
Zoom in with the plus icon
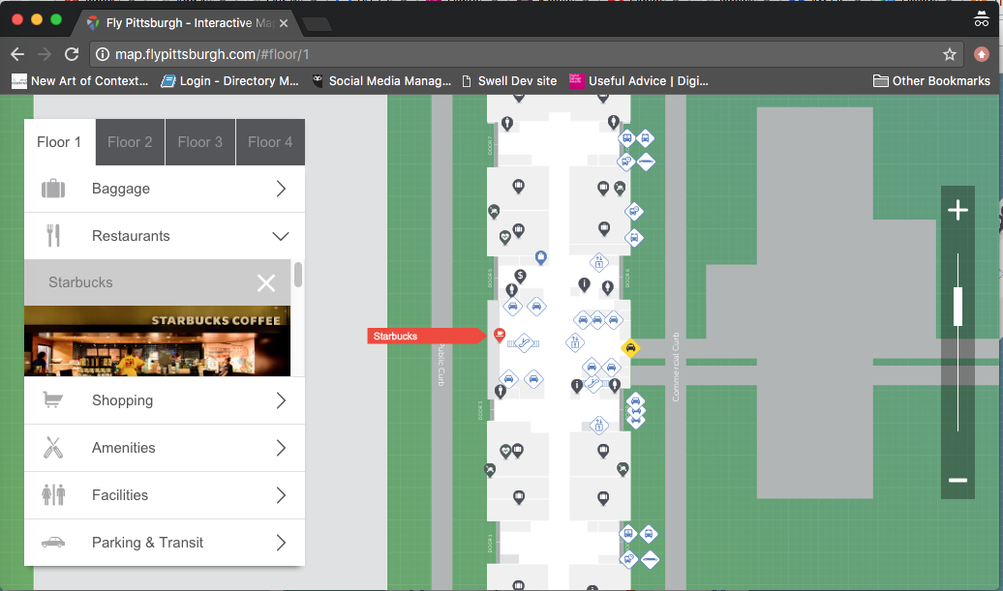coord(957,211)
